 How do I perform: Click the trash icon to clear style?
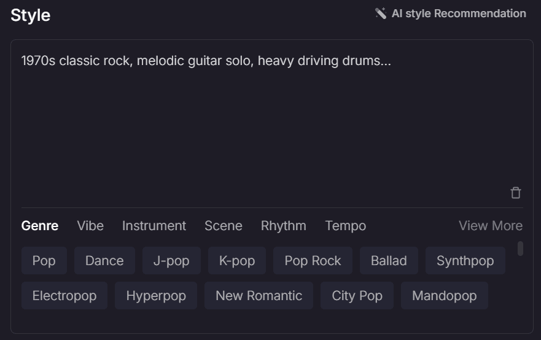click(515, 193)
